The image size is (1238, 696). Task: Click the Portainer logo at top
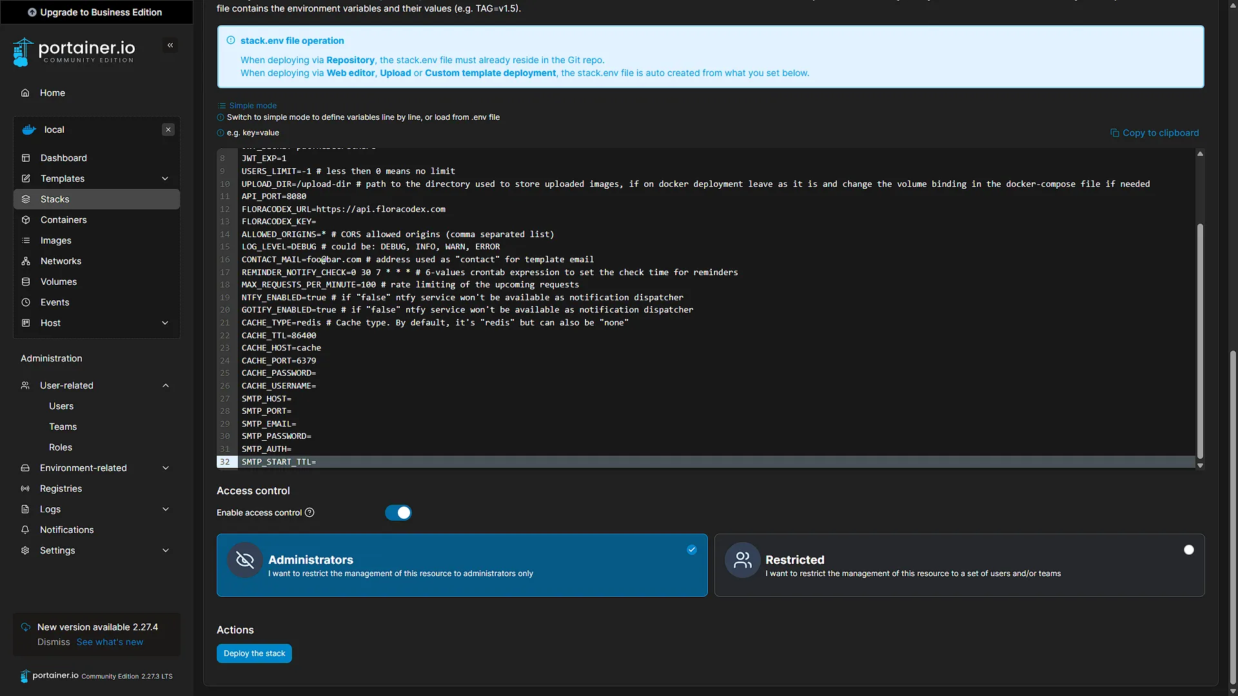(x=74, y=52)
